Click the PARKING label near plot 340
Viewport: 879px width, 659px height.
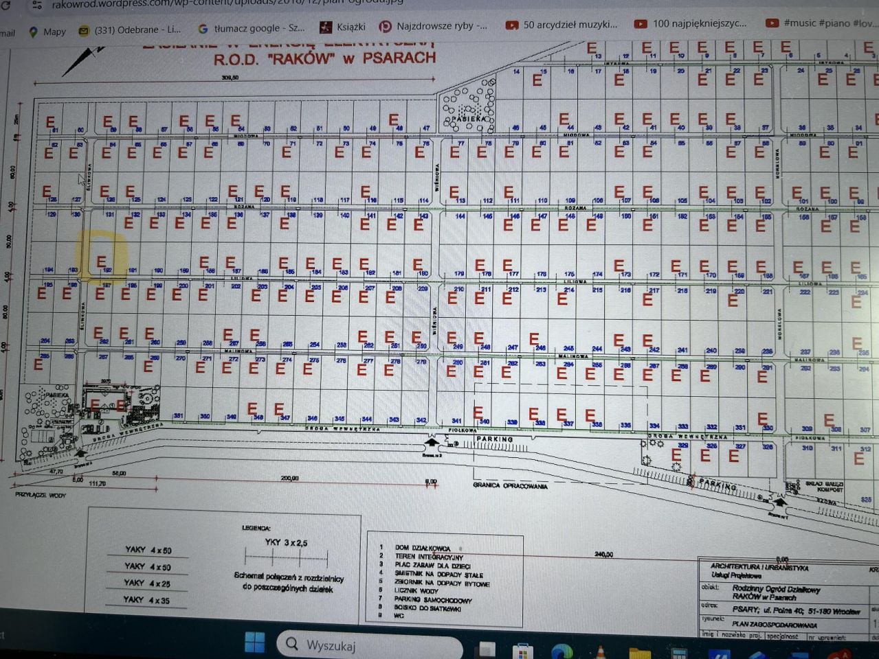495,439
